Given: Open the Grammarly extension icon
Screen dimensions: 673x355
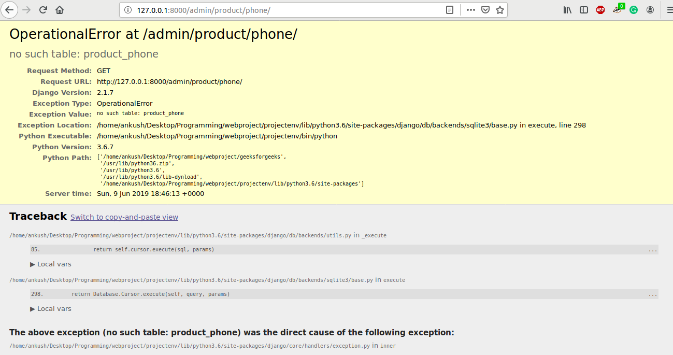Looking at the screenshot, I should (x=634, y=10).
